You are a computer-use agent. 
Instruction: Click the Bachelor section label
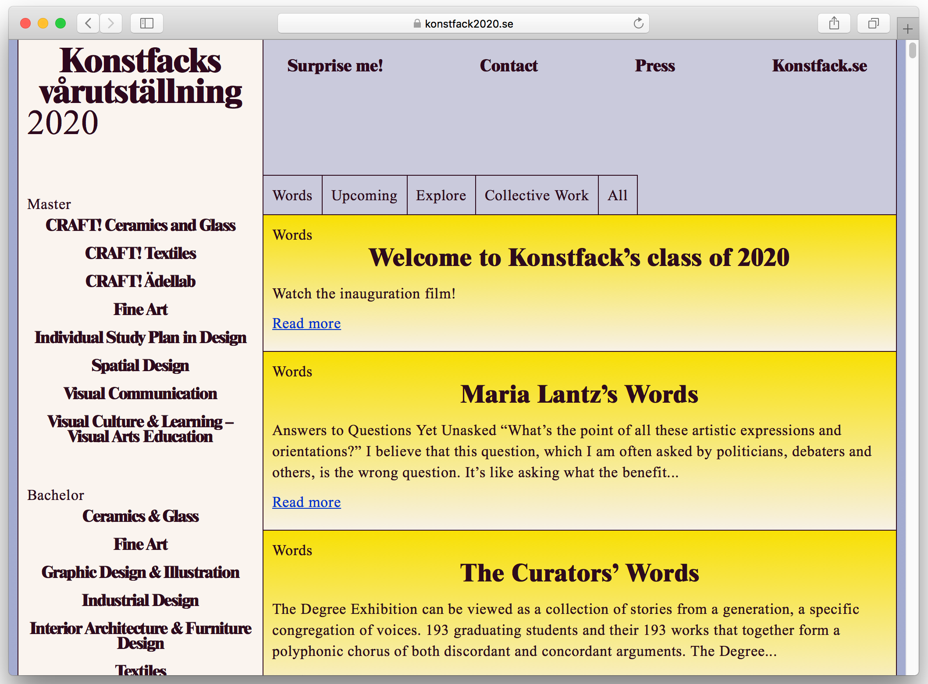tap(56, 495)
